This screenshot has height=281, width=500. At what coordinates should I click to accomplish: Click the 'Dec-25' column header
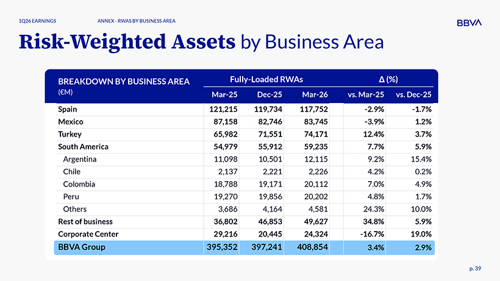coord(270,94)
